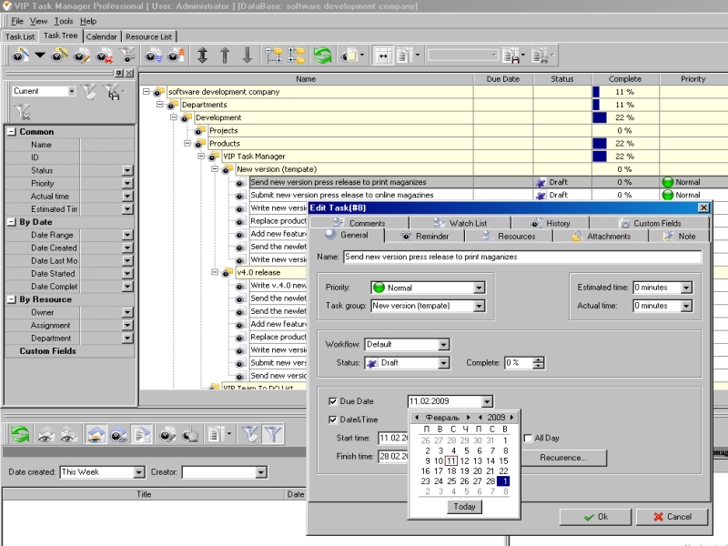Decrease the Complete percentage with down spinner

[x=538, y=366]
